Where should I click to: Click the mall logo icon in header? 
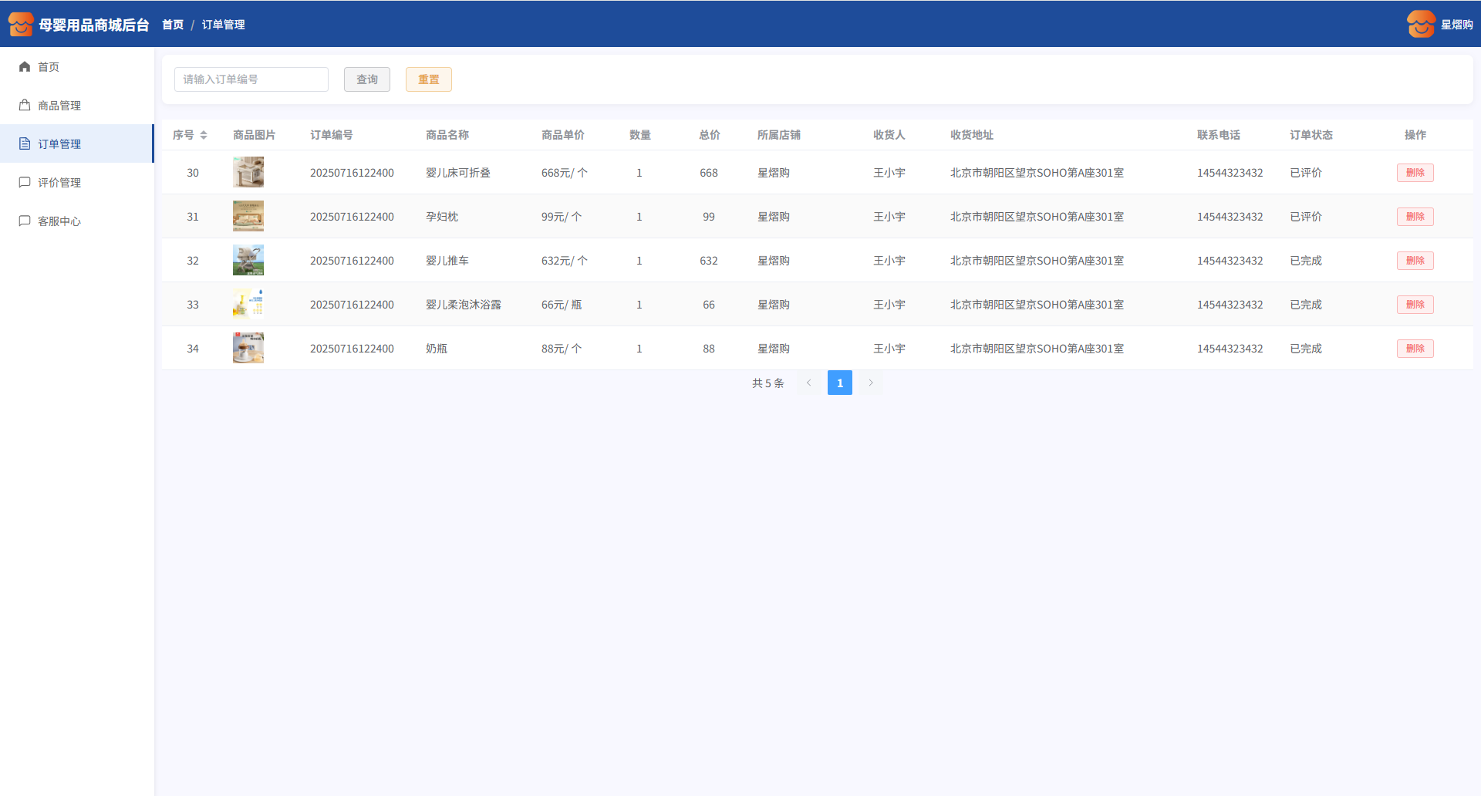tap(21, 24)
